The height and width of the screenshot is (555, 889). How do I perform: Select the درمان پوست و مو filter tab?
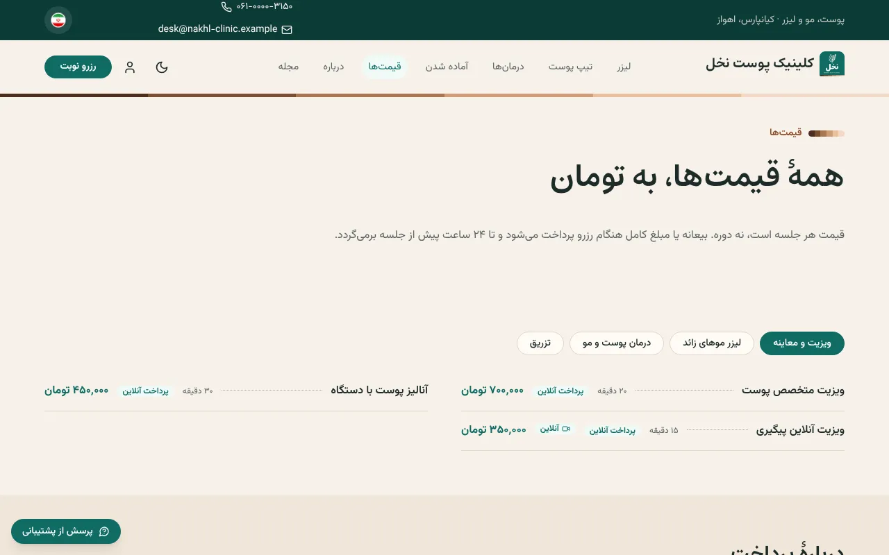(x=617, y=343)
